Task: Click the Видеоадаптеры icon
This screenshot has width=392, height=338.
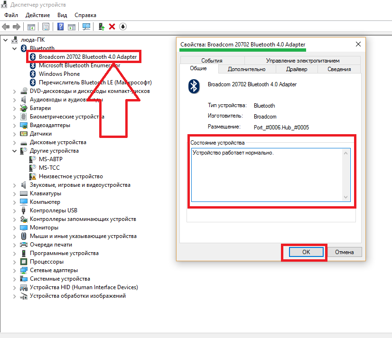Action: point(24,125)
